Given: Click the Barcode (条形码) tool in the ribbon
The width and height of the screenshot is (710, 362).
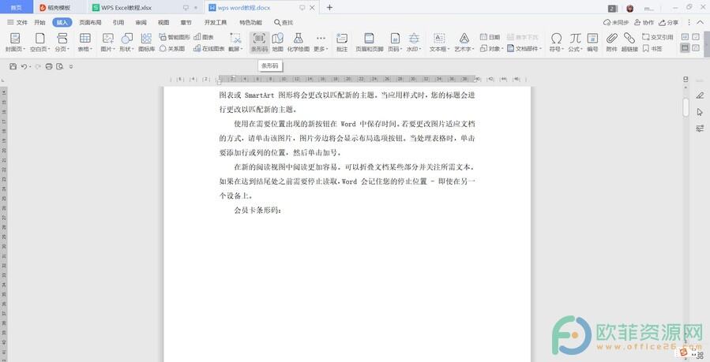Looking at the screenshot, I should (260, 43).
